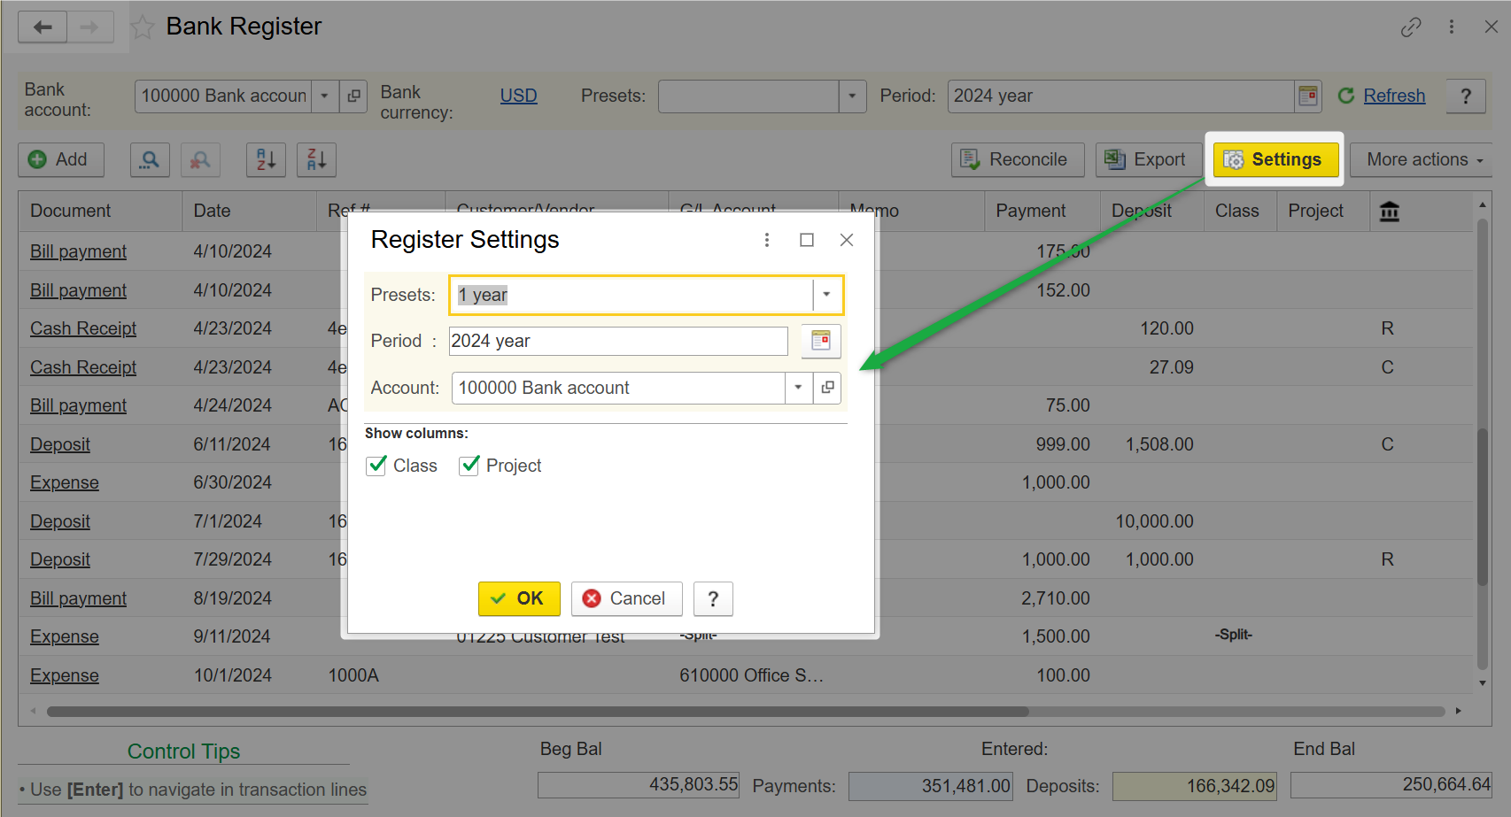
Task: Click the main Period field showing 2024 year
Action: pos(1121,96)
